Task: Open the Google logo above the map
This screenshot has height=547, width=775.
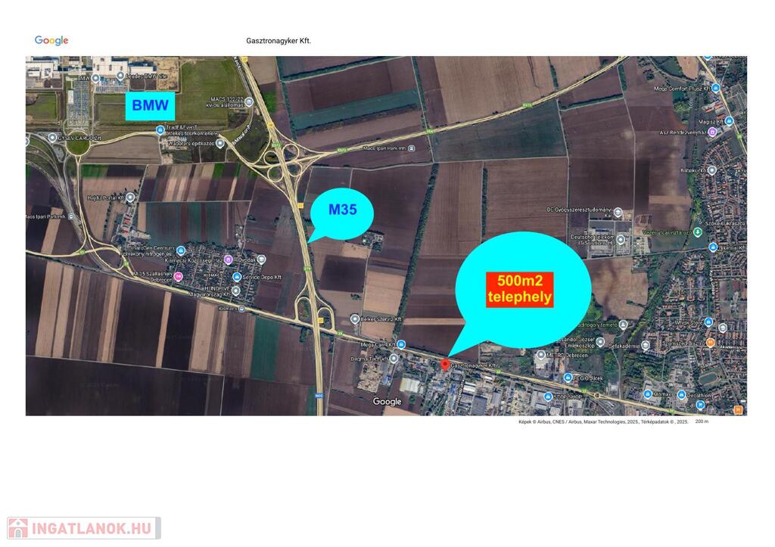Action: (x=51, y=41)
